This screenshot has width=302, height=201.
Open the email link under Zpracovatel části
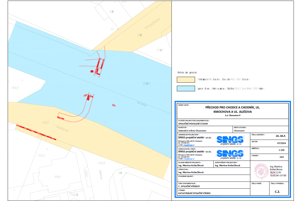(189, 159)
